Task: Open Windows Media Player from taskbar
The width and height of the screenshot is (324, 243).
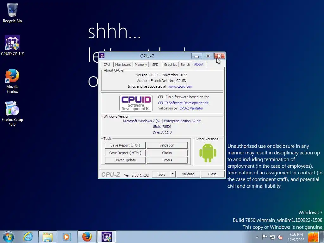Action: click(x=67, y=237)
